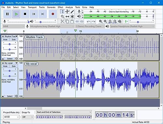Image resolution: width=163 pixels, height=124 pixels.
Task: Fit selection to width
Action: tap(110, 21)
